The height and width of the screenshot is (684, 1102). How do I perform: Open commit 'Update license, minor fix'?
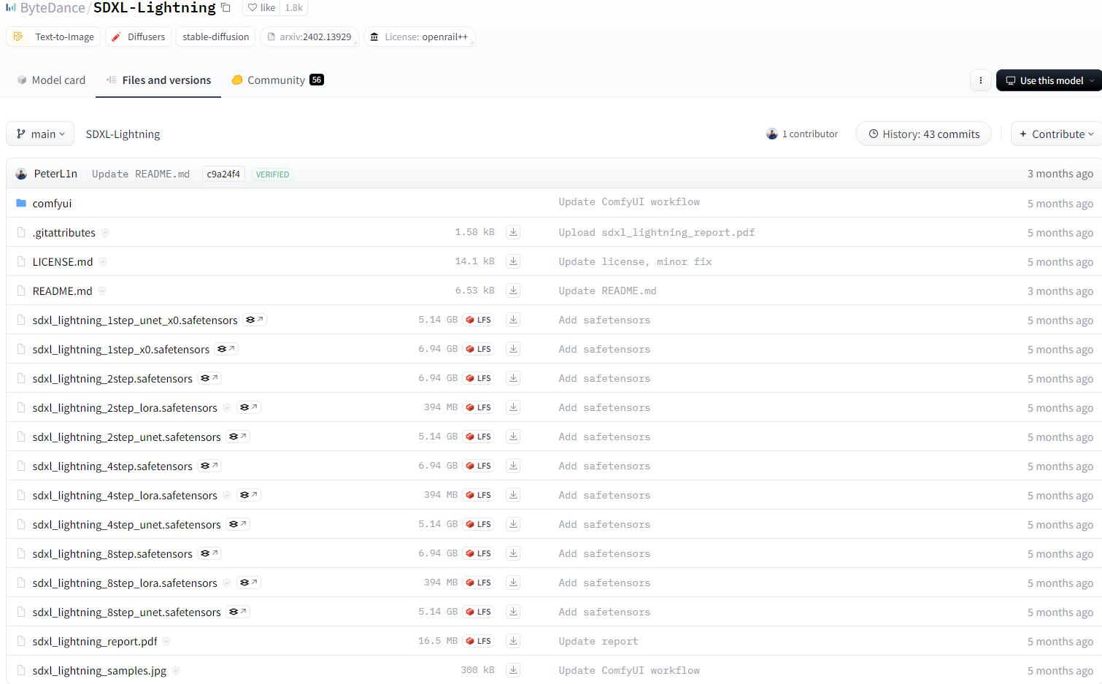(x=635, y=261)
